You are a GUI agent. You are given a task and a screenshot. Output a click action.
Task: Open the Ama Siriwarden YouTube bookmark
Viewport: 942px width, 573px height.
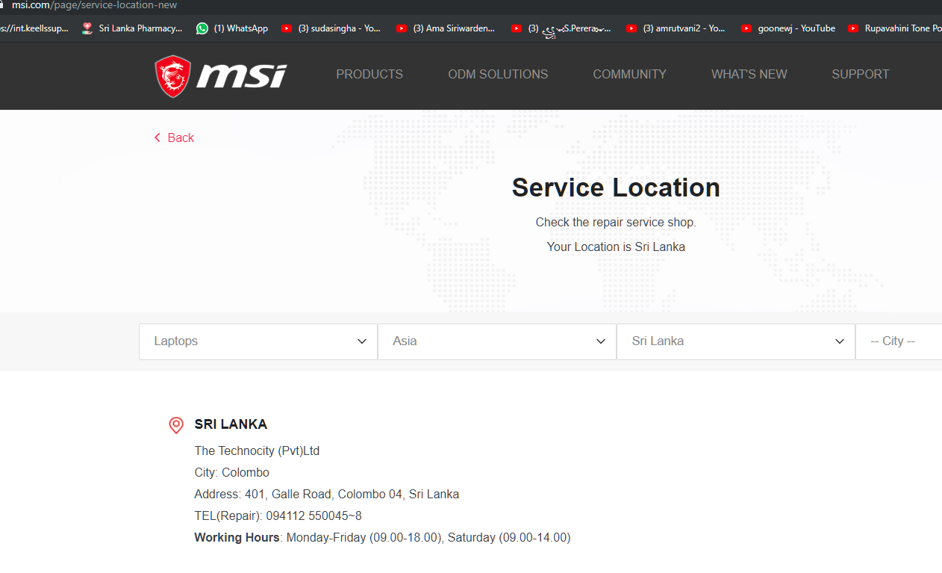(x=446, y=28)
